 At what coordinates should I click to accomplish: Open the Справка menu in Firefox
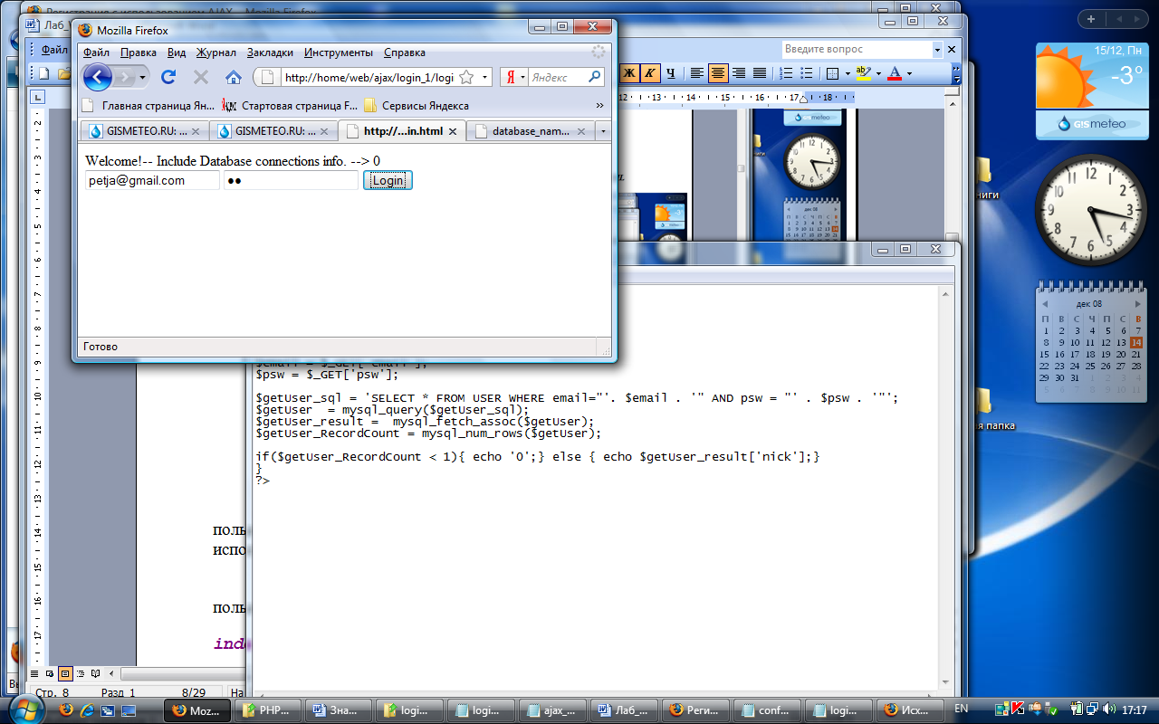coord(405,52)
